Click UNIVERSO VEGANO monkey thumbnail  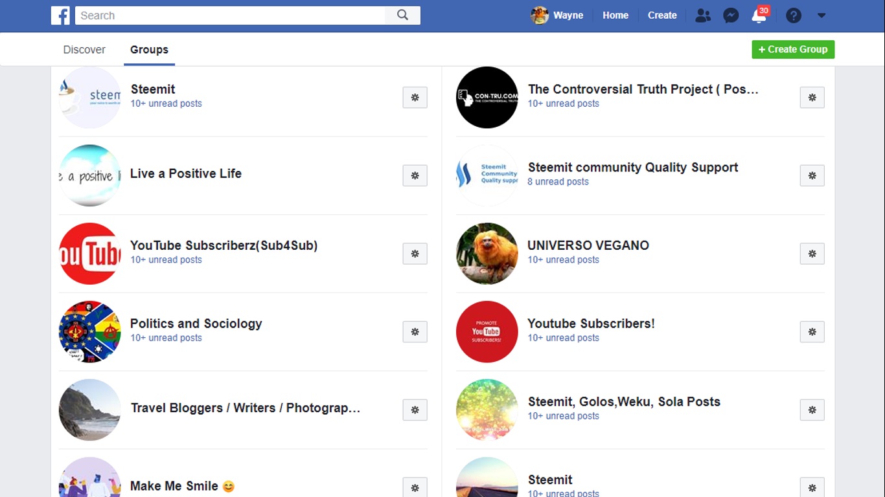pos(487,254)
